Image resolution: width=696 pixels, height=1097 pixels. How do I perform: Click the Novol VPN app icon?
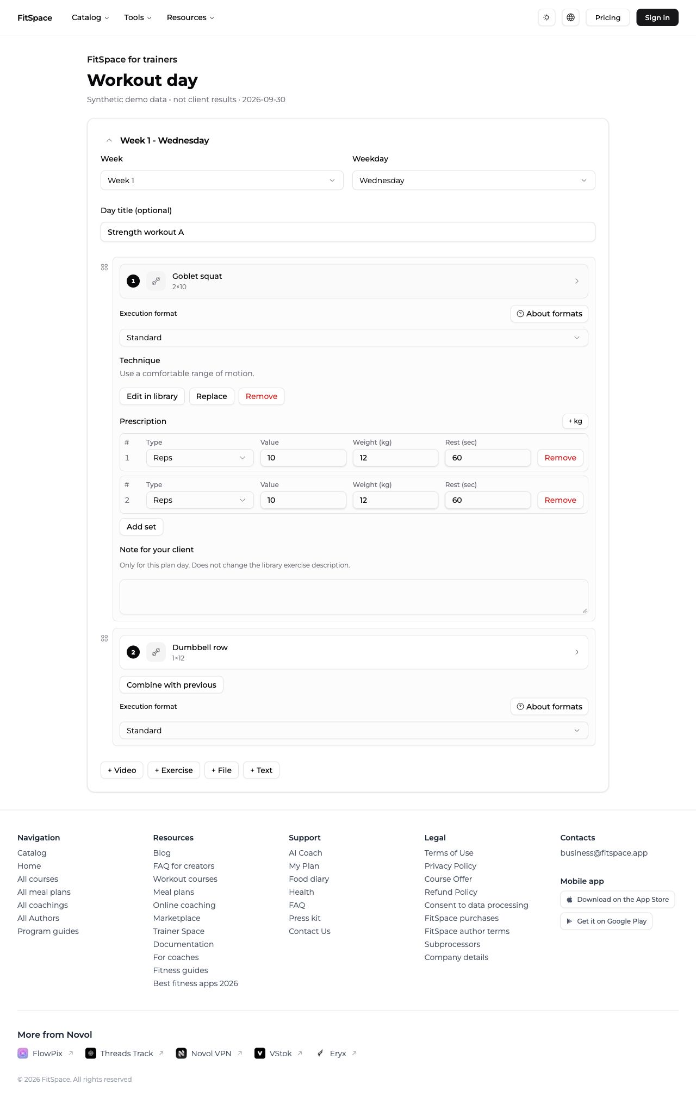182,1053
